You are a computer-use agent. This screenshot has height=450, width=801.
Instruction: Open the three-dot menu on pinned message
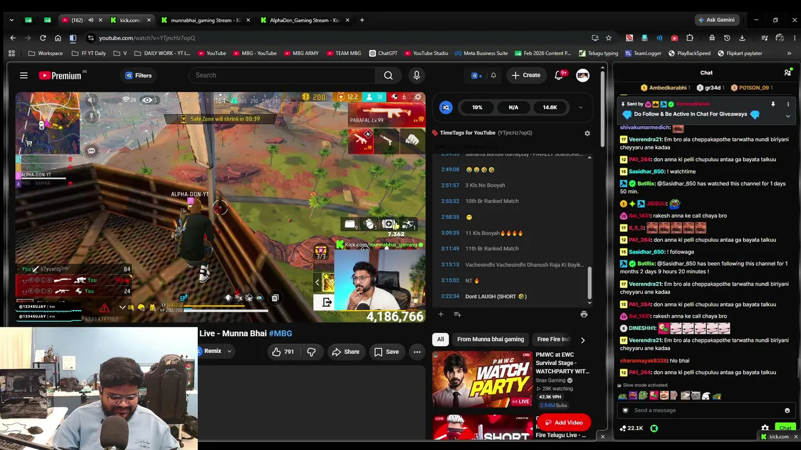(788, 104)
